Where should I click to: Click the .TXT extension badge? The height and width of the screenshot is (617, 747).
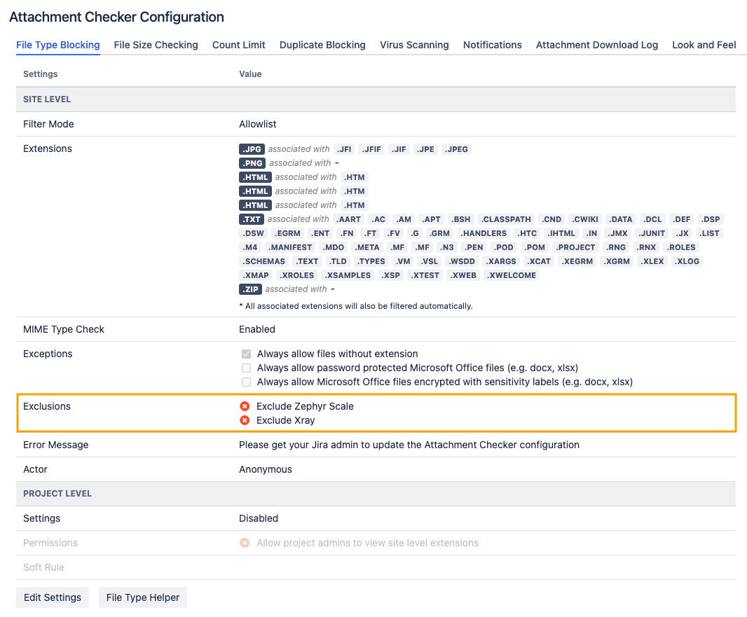pyautogui.click(x=251, y=219)
